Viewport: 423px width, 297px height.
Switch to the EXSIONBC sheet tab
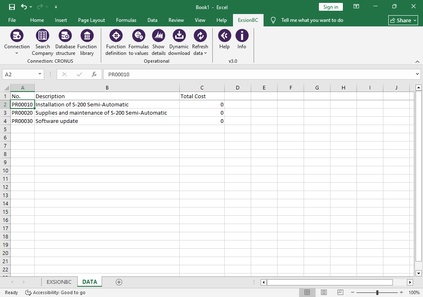59,282
